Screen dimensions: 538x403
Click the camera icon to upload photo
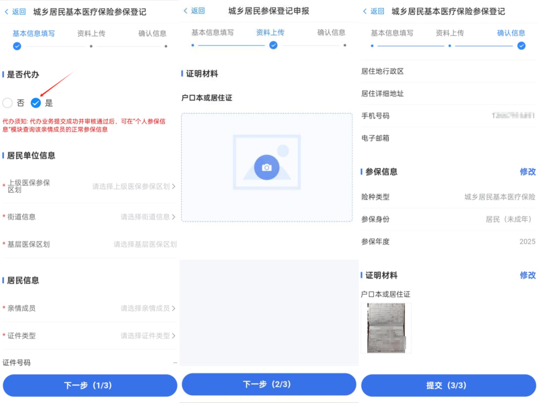coord(266,167)
